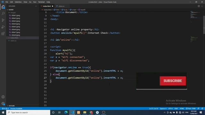Open Microsoft Edge from the taskbar
Image resolution: width=205 pixels, height=115 pixels.
tap(66, 112)
